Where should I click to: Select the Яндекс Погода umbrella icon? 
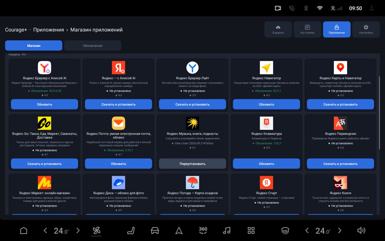(x=192, y=183)
